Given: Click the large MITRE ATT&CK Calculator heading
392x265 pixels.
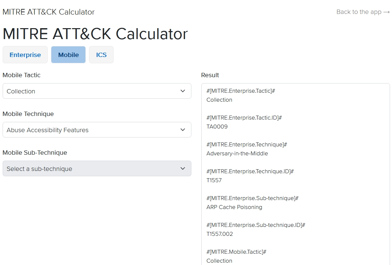Looking at the screenshot, I should click(x=95, y=34).
